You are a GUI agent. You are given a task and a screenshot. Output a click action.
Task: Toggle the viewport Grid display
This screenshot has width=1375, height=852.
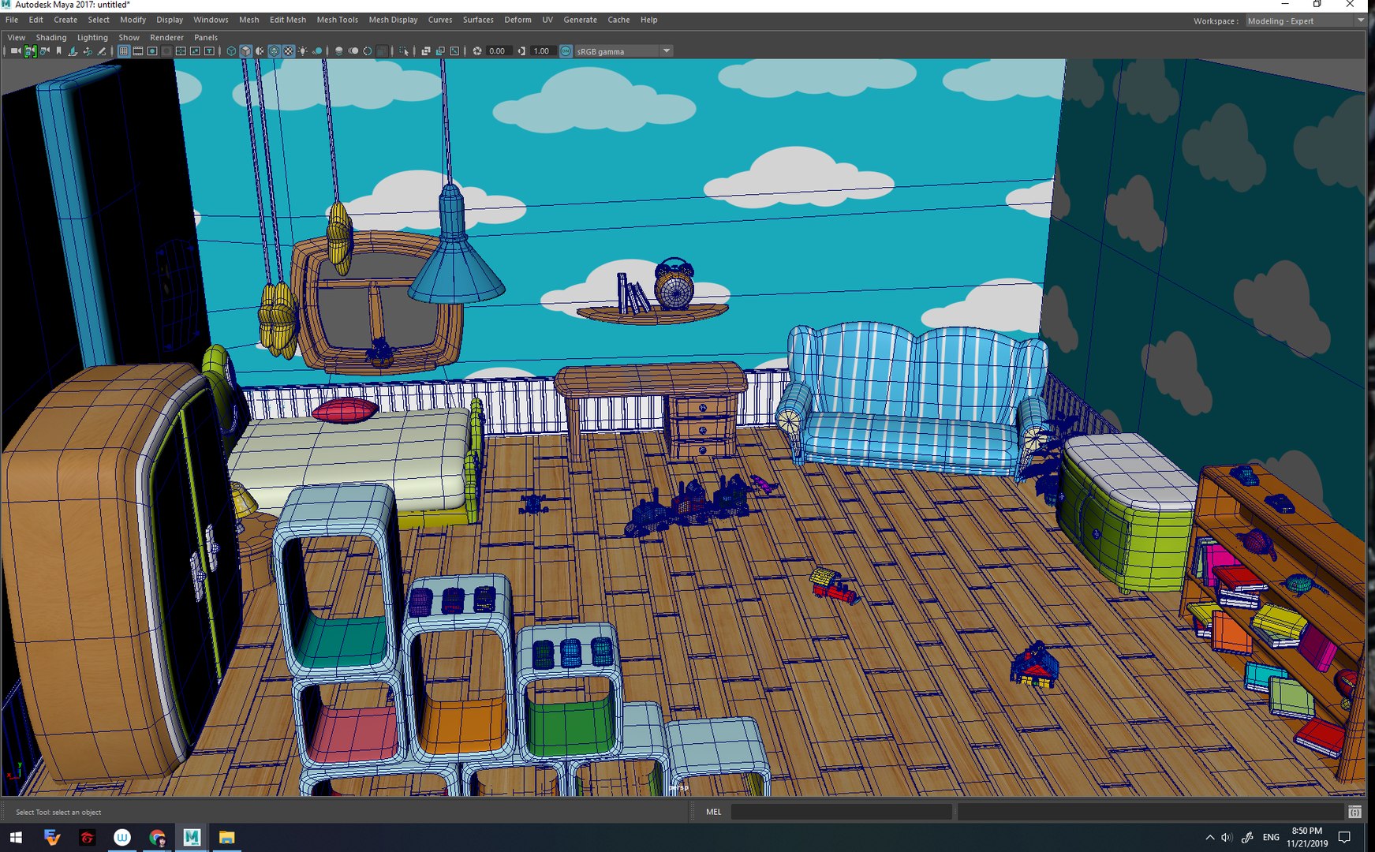click(123, 51)
